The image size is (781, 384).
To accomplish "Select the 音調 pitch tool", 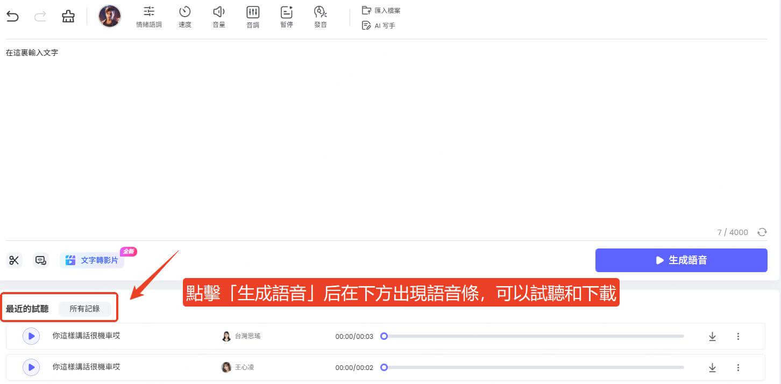I will (x=253, y=17).
